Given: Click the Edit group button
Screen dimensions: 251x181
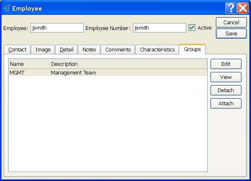Looking at the screenshot, I should (x=226, y=64).
